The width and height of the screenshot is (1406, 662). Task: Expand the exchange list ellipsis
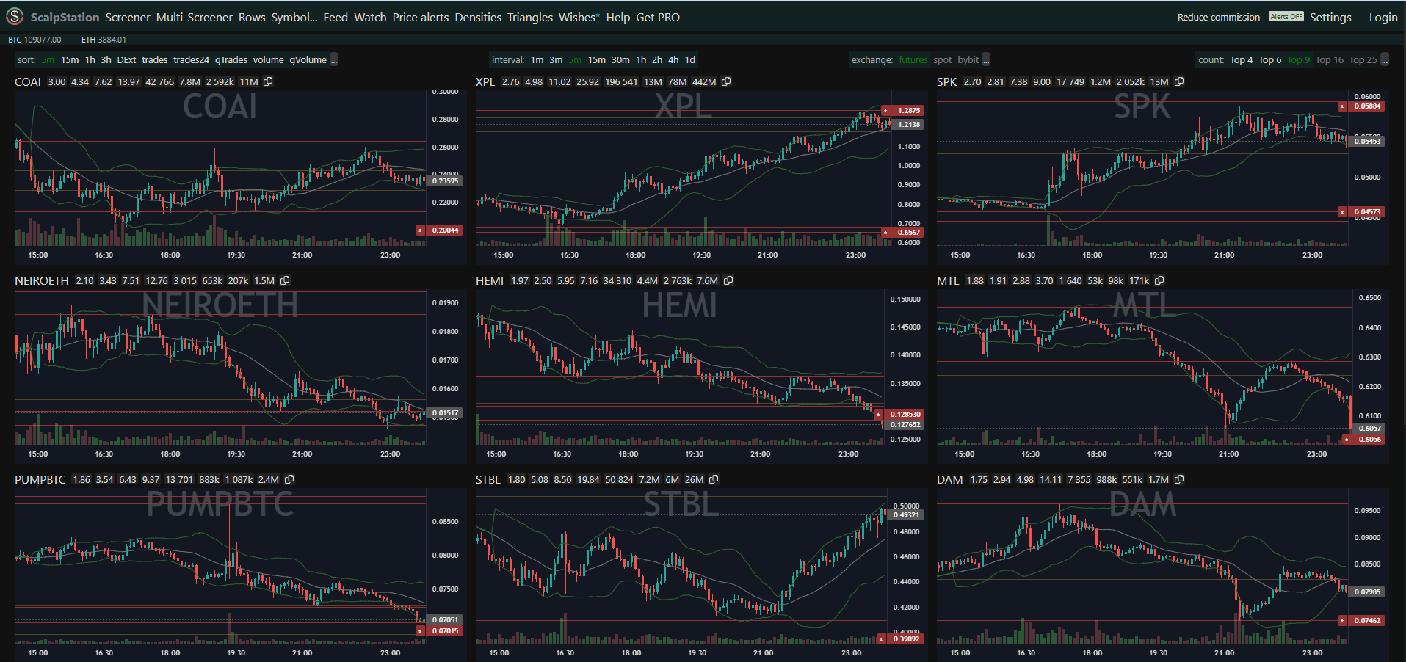coord(986,59)
